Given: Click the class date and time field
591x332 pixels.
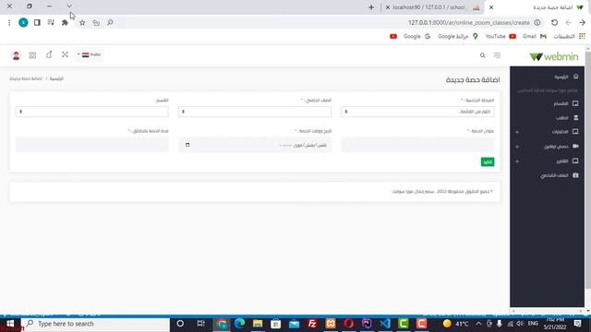Looking at the screenshot, I should click(255, 145).
